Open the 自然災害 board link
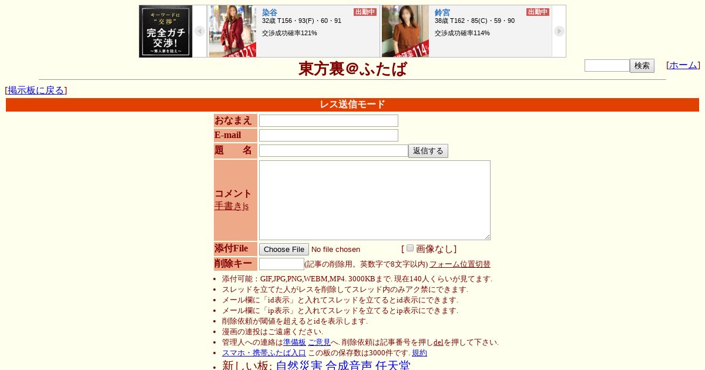The width and height of the screenshot is (705, 370). (299, 365)
